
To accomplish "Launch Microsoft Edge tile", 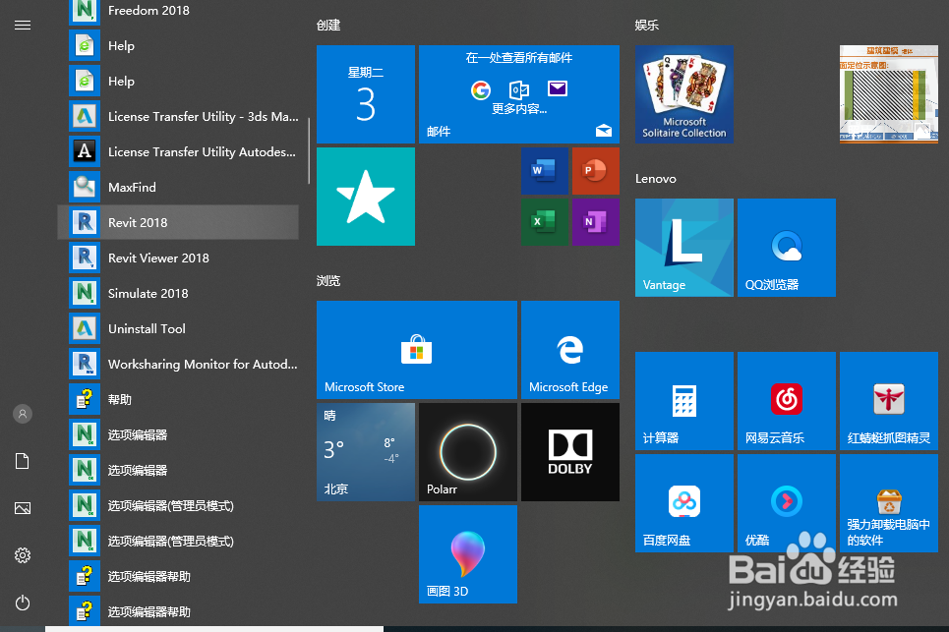I will [570, 350].
